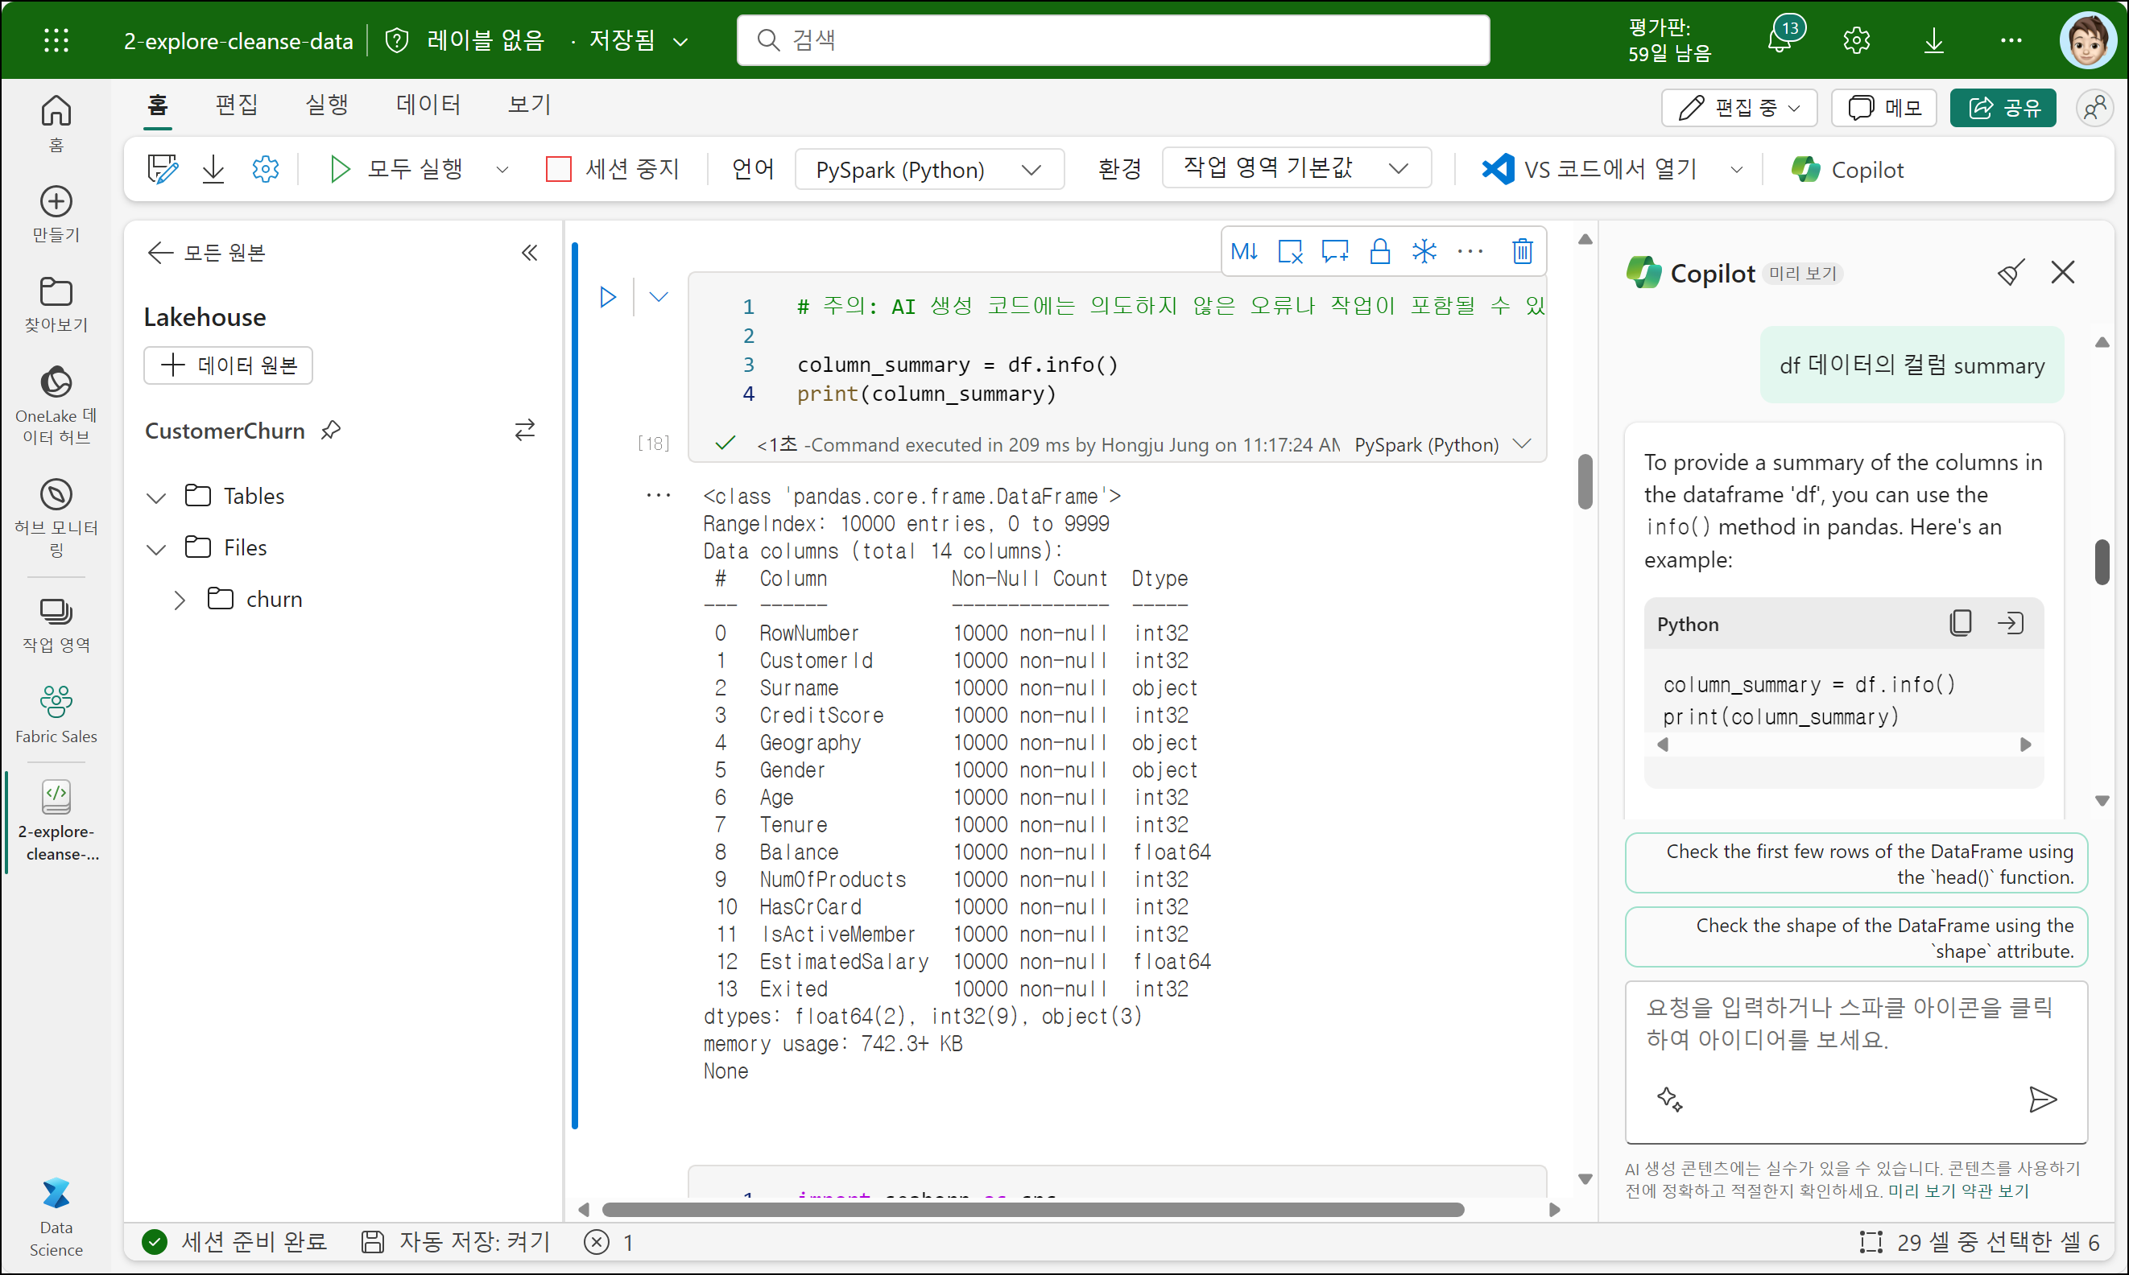2129x1275 pixels.
Task: Open notifications bell with 13 badge
Action: pos(1780,39)
